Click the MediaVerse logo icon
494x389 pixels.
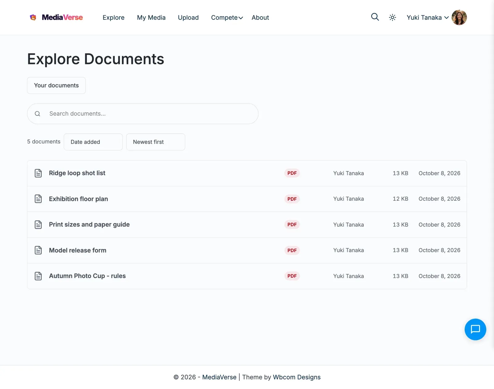tap(33, 17)
